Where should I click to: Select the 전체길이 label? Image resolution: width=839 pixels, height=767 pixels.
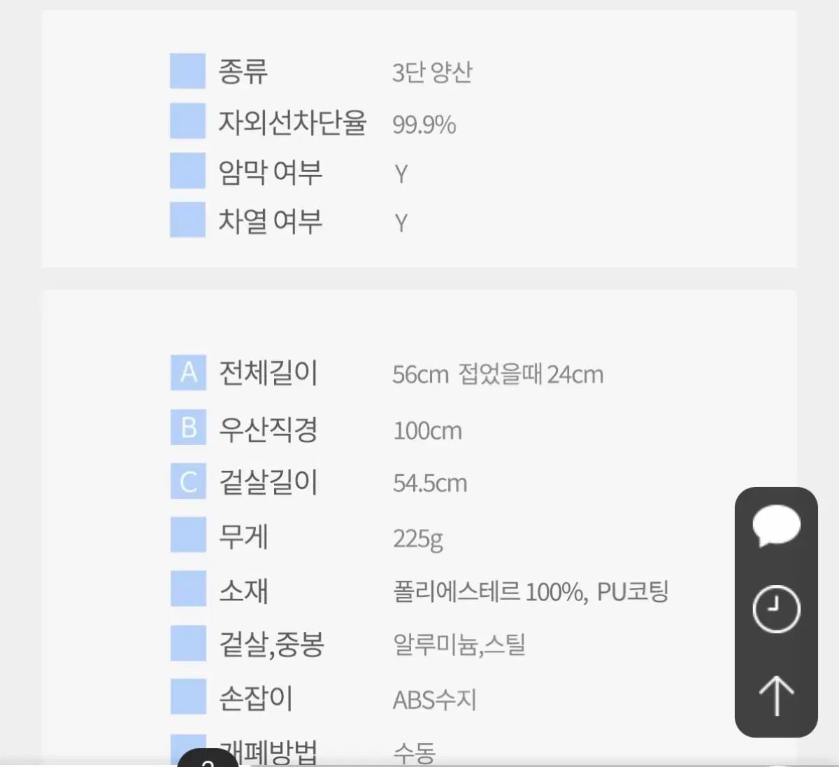[268, 373]
